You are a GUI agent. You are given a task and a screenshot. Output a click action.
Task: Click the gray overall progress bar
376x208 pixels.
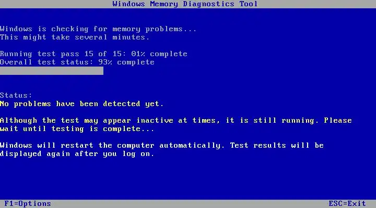[x=52, y=71]
